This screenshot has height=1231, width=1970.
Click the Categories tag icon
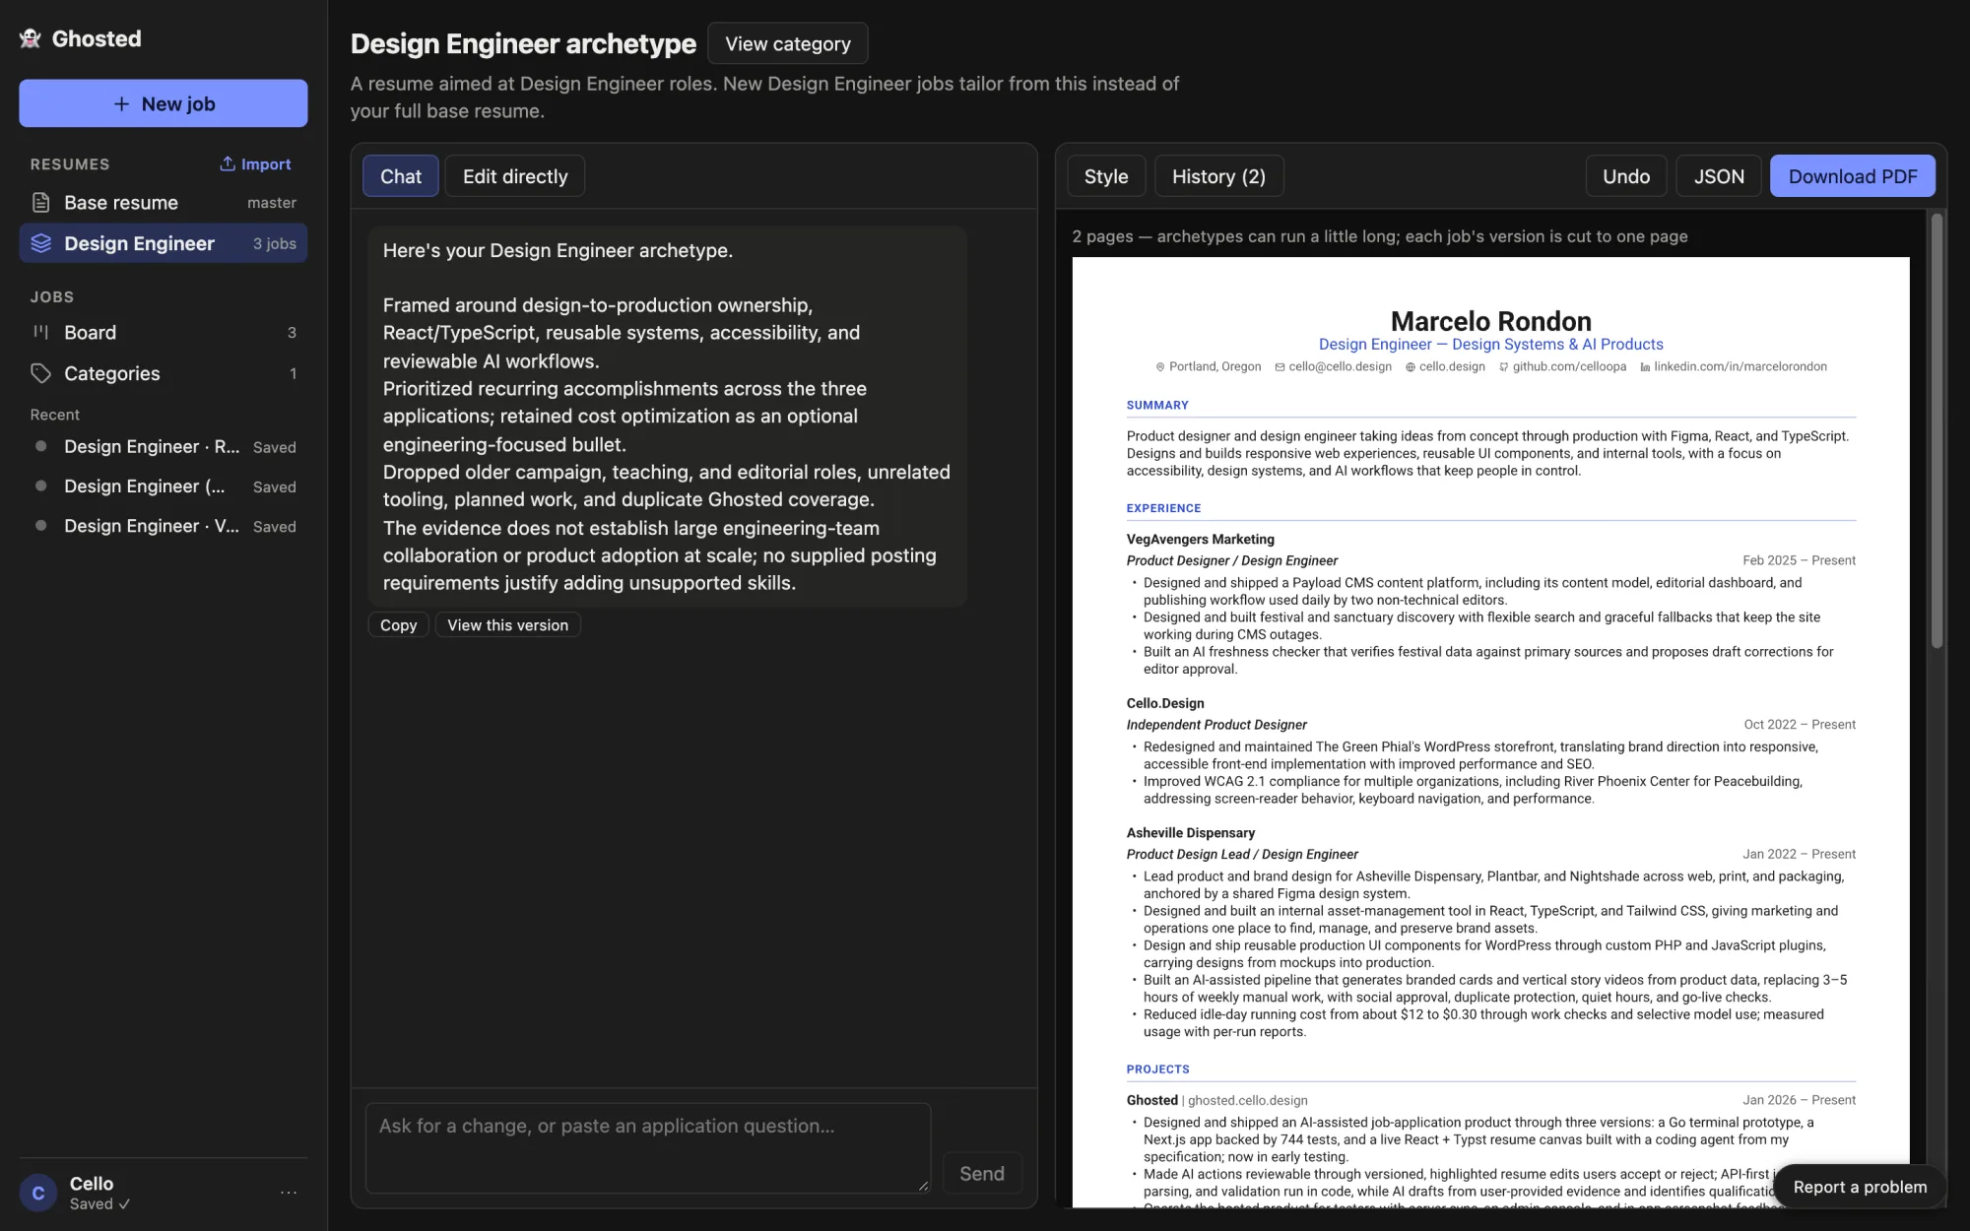[x=40, y=373]
